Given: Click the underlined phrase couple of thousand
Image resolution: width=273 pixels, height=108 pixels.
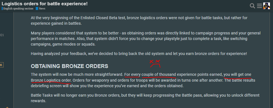Looking at the screenshot, I should 159,75.
